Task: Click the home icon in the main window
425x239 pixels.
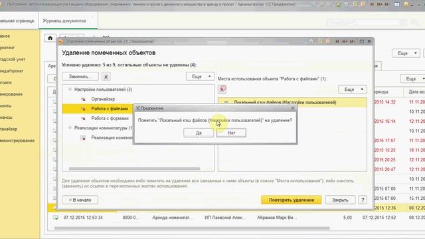Action: tap(50, 38)
